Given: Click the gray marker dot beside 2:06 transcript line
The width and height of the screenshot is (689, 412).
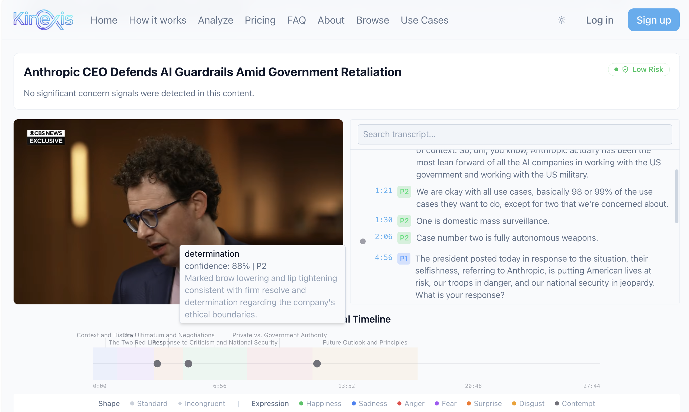Looking at the screenshot, I should 363,241.
